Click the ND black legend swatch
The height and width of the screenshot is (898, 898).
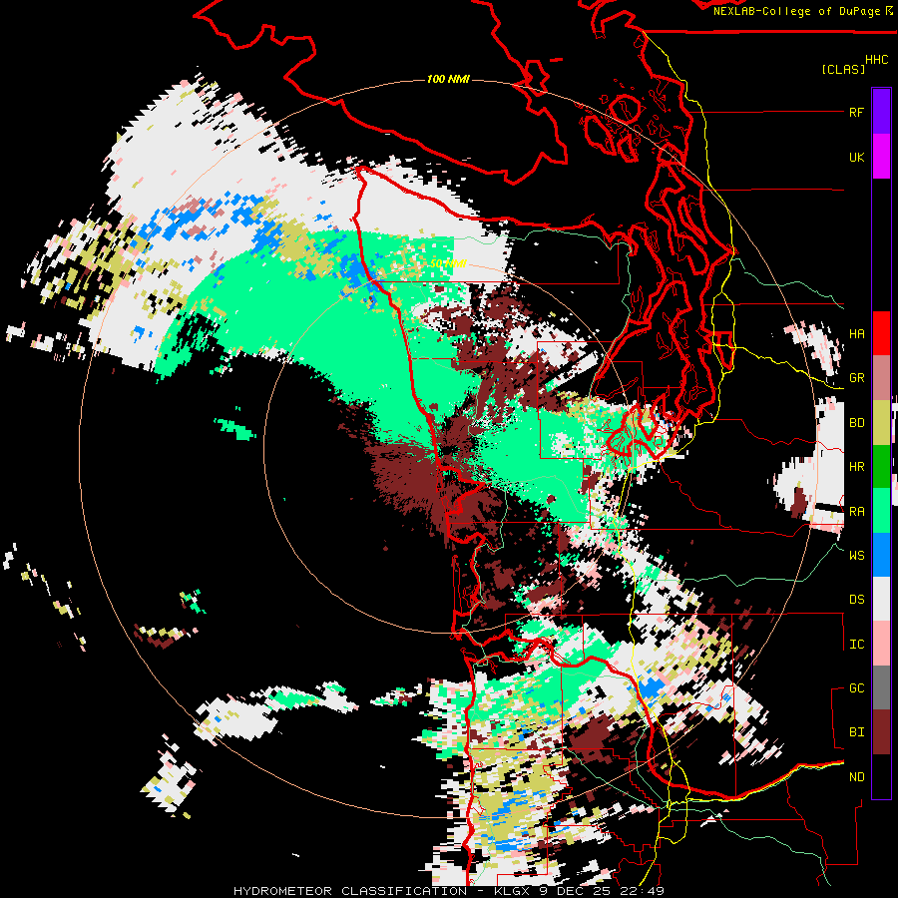[x=881, y=776]
